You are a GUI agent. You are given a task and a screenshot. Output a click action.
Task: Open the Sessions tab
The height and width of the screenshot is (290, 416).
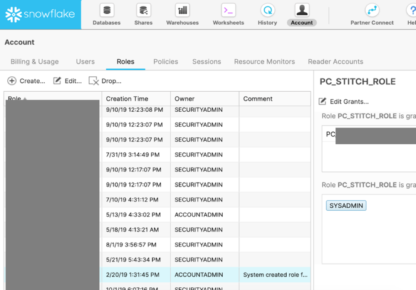pos(207,61)
